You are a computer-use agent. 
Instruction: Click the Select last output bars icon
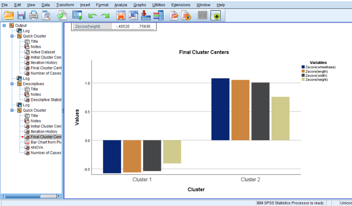click(x=158, y=16)
